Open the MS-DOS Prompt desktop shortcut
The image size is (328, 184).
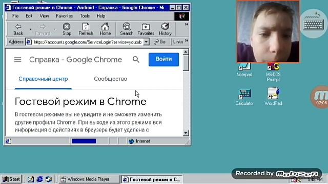coord(273,72)
